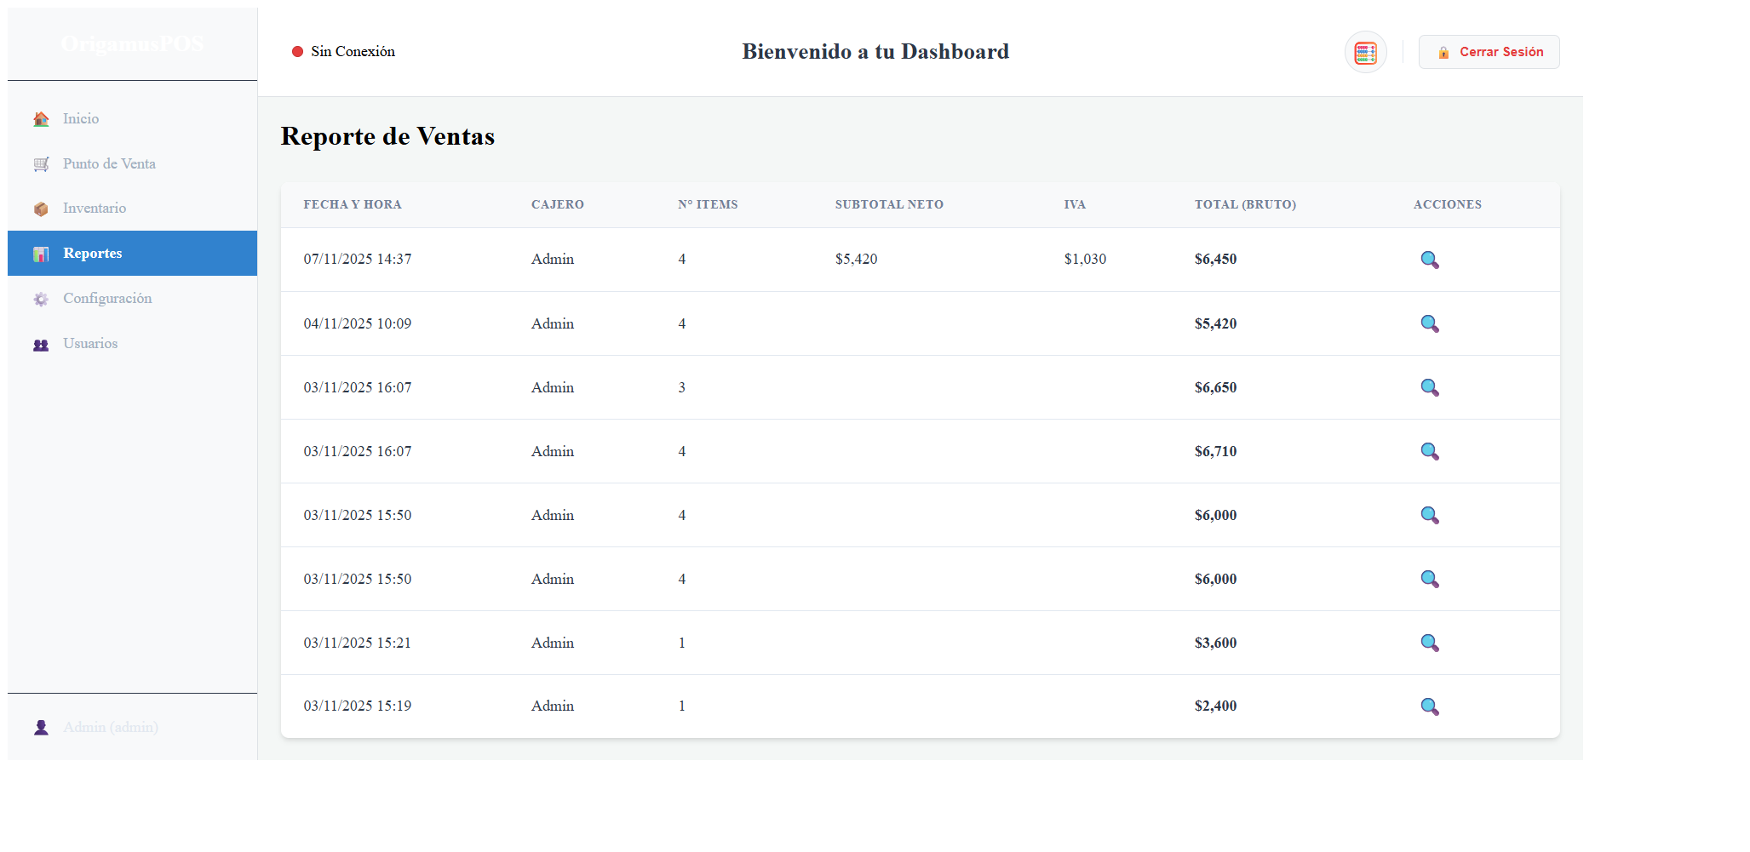Click the OrigamusPOS logo text

click(132, 44)
